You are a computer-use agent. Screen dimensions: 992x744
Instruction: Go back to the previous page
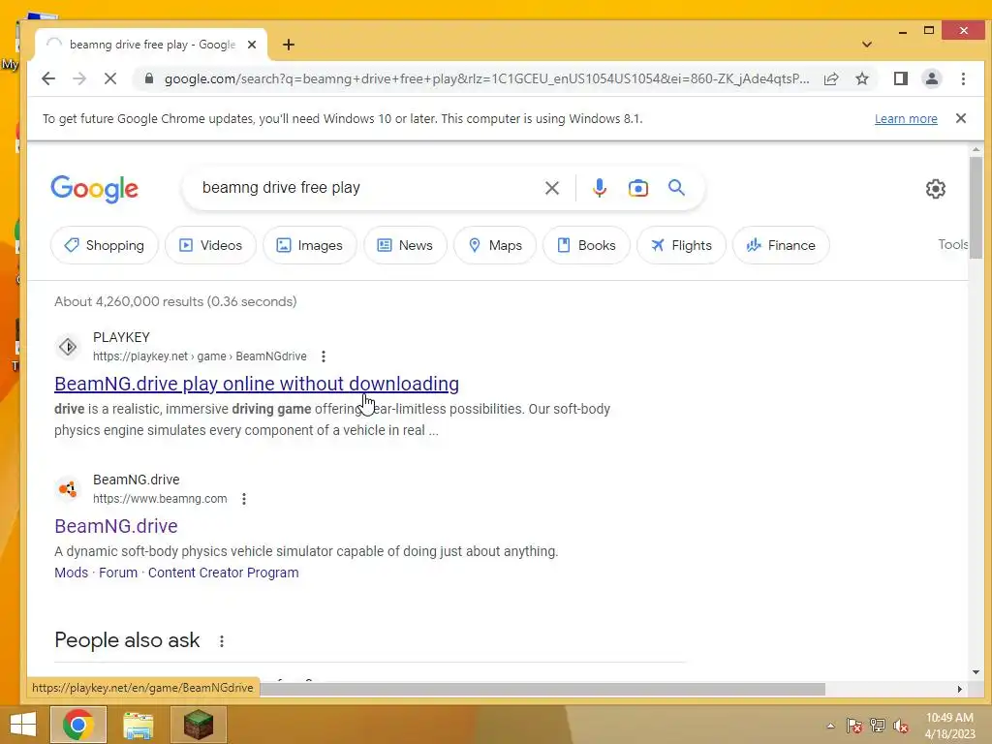click(x=48, y=78)
